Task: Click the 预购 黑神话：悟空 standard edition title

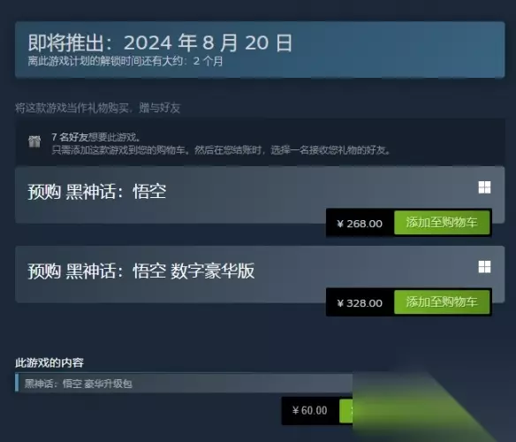Action: [97, 192]
